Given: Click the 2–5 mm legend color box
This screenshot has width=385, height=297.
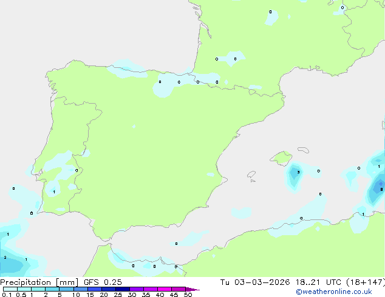Looking at the screenshot, I should [52, 289].
